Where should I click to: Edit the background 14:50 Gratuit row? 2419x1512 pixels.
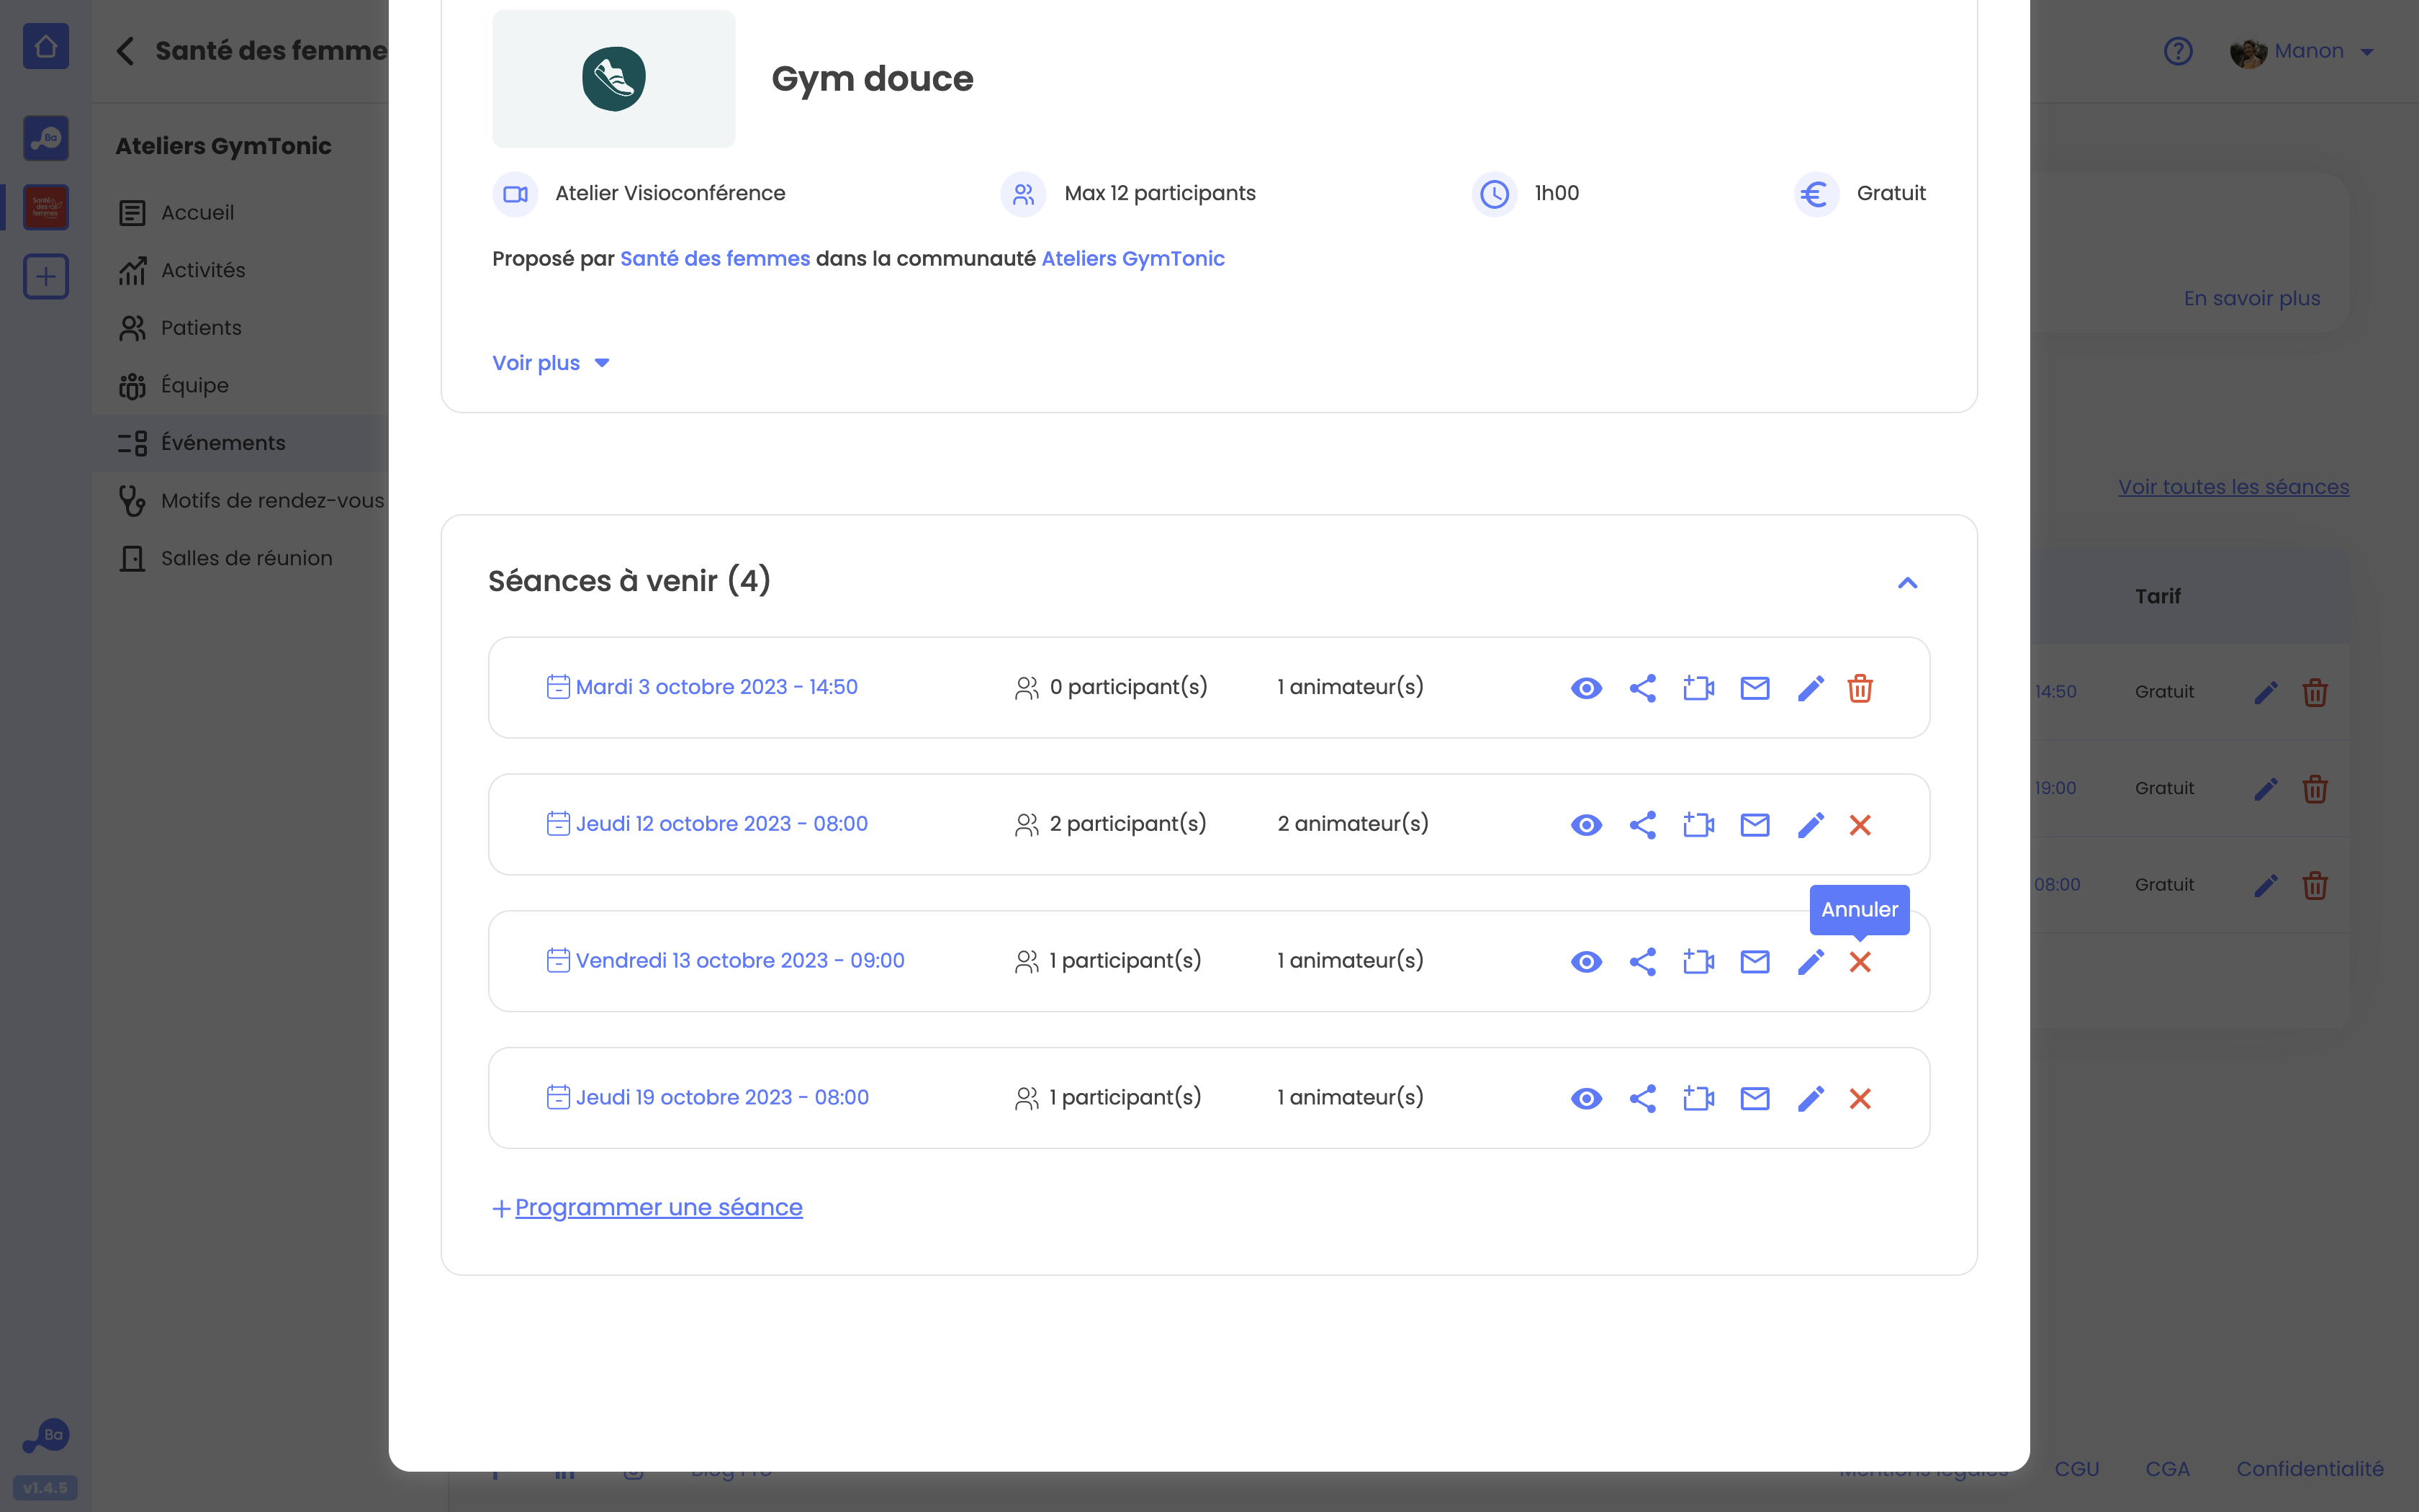point(2266,692)
